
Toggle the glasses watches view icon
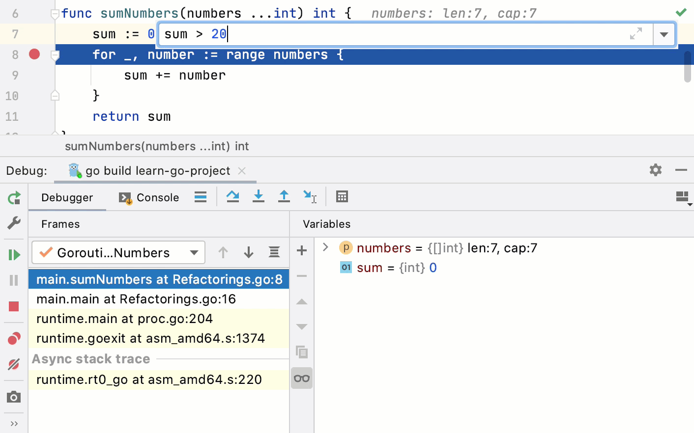[301, 379]
